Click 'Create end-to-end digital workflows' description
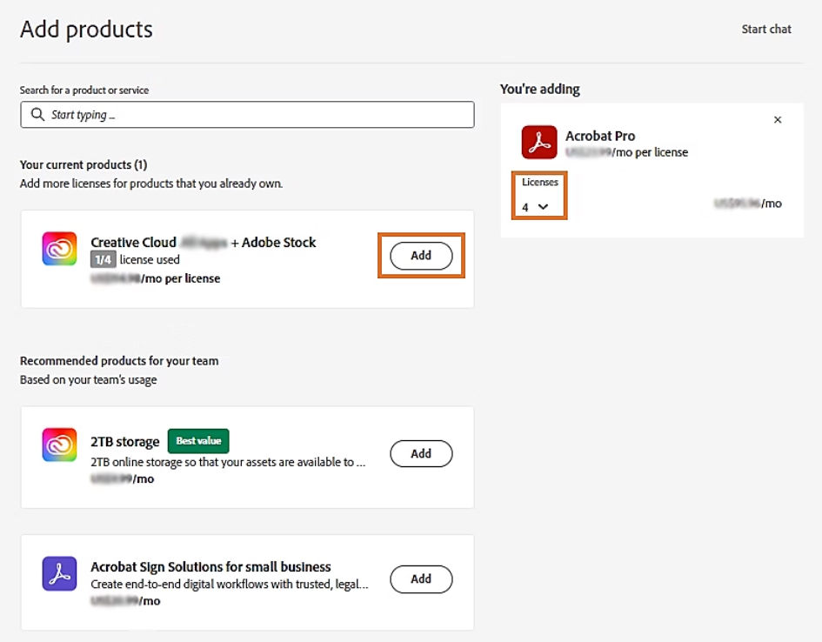822x642 pixels. point(230,584)
